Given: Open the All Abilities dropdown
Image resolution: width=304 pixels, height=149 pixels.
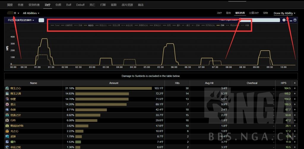Looking at the screenshot, I should click(x=31, y=13).
